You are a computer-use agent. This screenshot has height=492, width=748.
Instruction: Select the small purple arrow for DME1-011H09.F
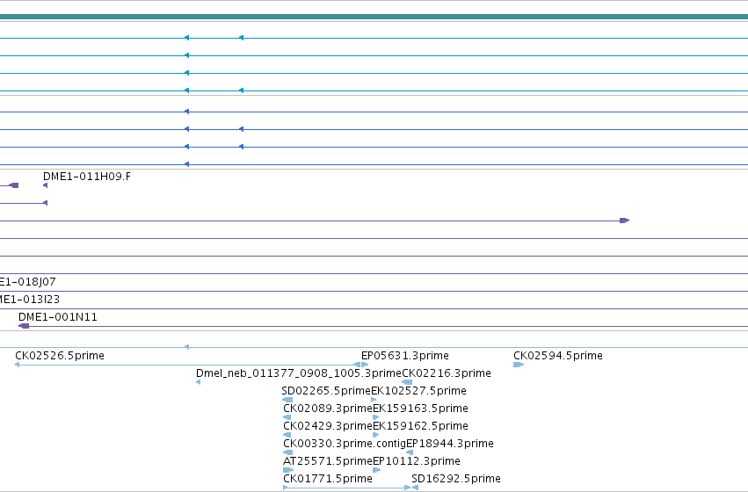46,185
